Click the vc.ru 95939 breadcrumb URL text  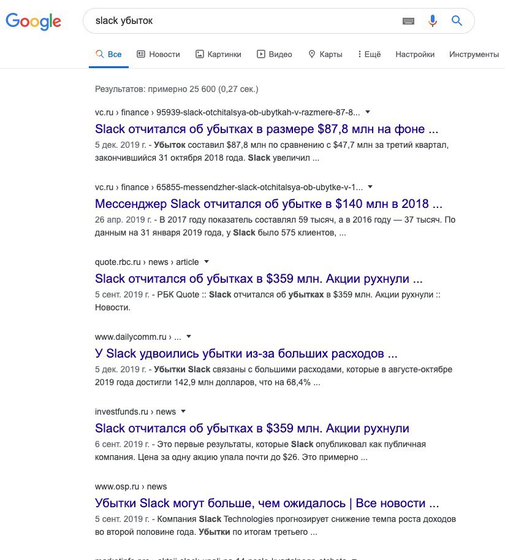[227, 112]
